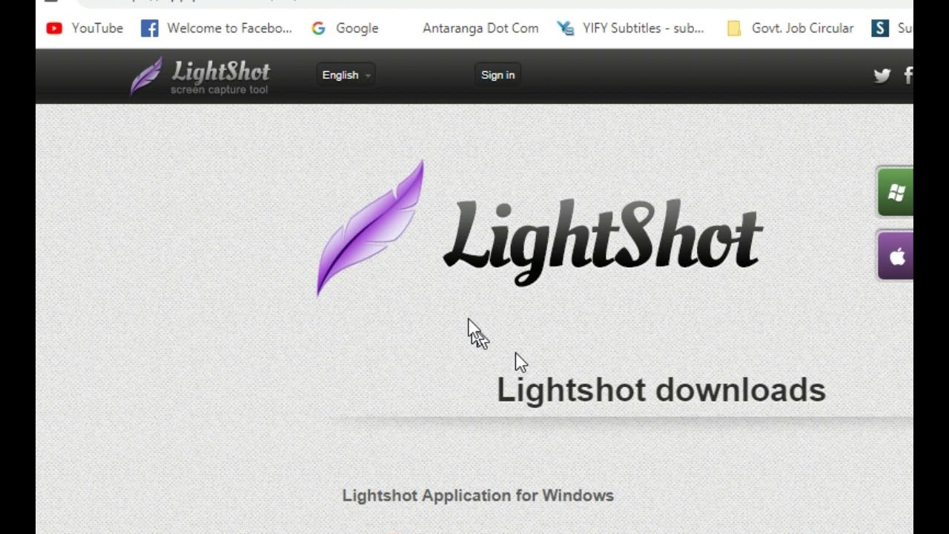The image size is (949, 534).
Task: Click the screen capture tool tagline
Action: click(x=219, y=90)
